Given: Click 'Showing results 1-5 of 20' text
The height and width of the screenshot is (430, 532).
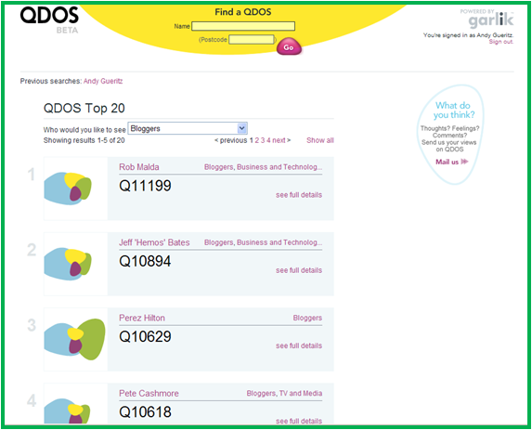Looking at the screenshot, I should pyautogui.click(x=84, y=140).
